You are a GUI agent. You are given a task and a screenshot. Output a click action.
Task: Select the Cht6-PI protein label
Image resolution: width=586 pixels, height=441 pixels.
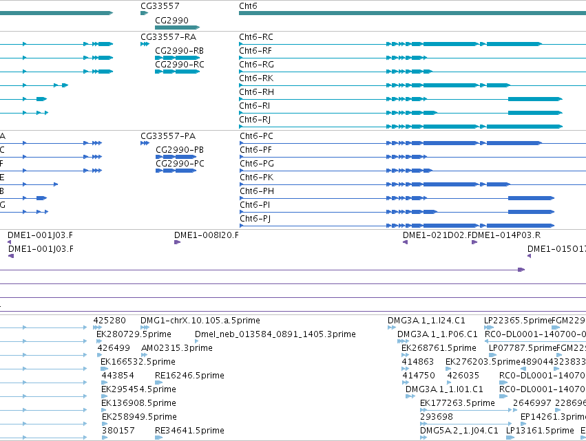tap(255, 205)
